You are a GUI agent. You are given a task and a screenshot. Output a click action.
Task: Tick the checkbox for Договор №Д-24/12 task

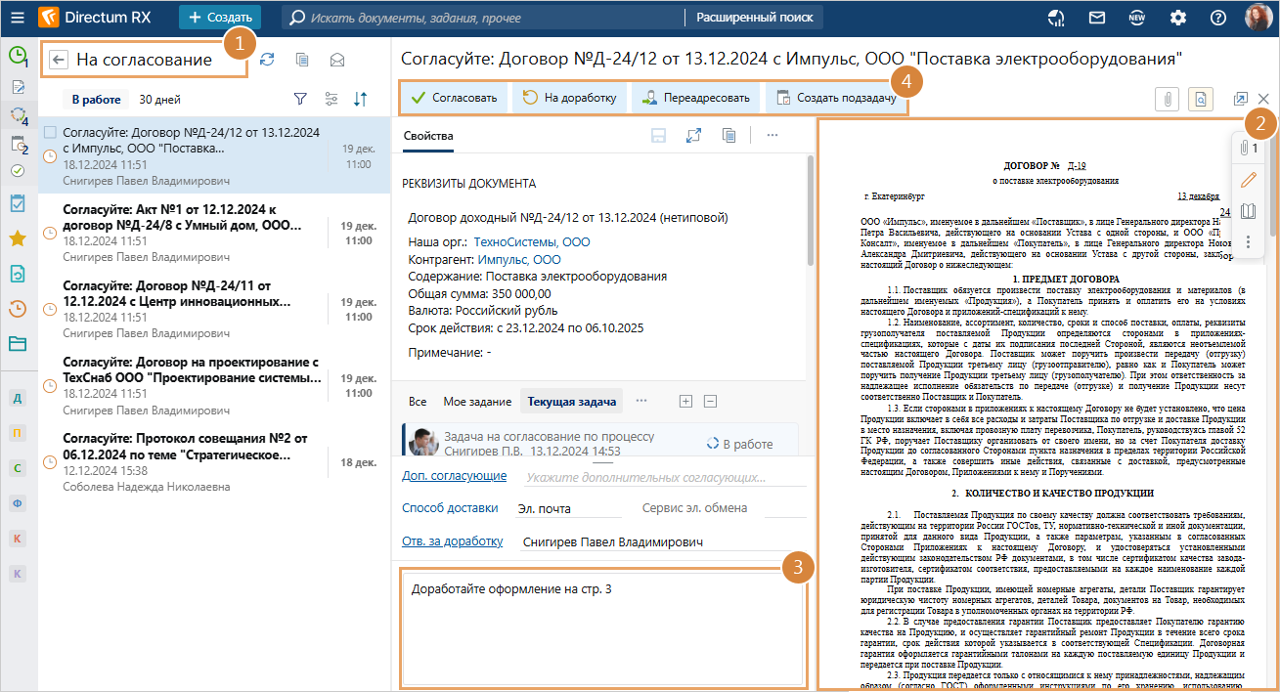pyautogui.click(x=51, y=132)
